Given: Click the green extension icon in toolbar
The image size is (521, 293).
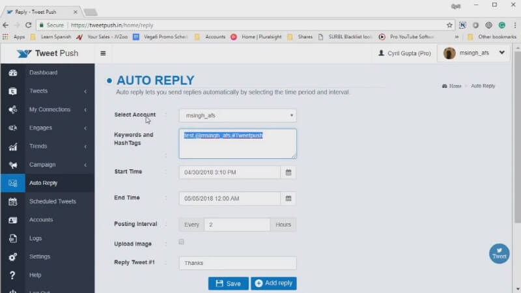Looking at the screenshot, I should [x=501, y=25].
